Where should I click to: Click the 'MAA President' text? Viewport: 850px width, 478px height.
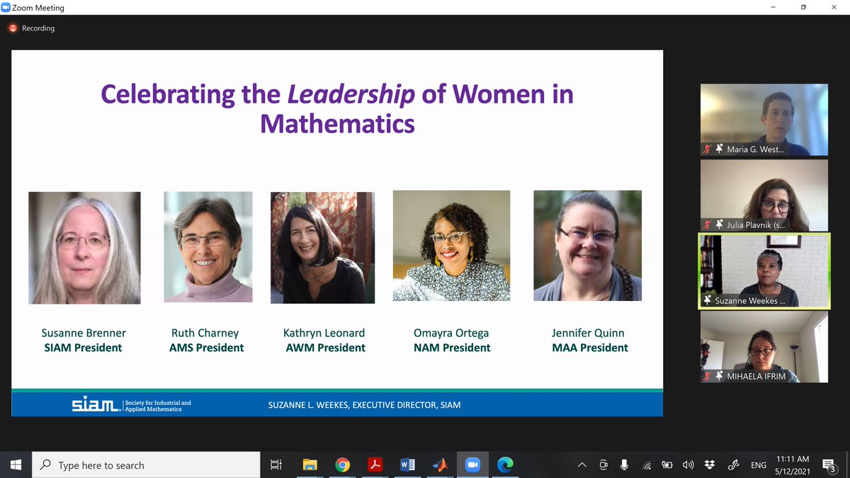pyautogui.click(x=590, y=348)
